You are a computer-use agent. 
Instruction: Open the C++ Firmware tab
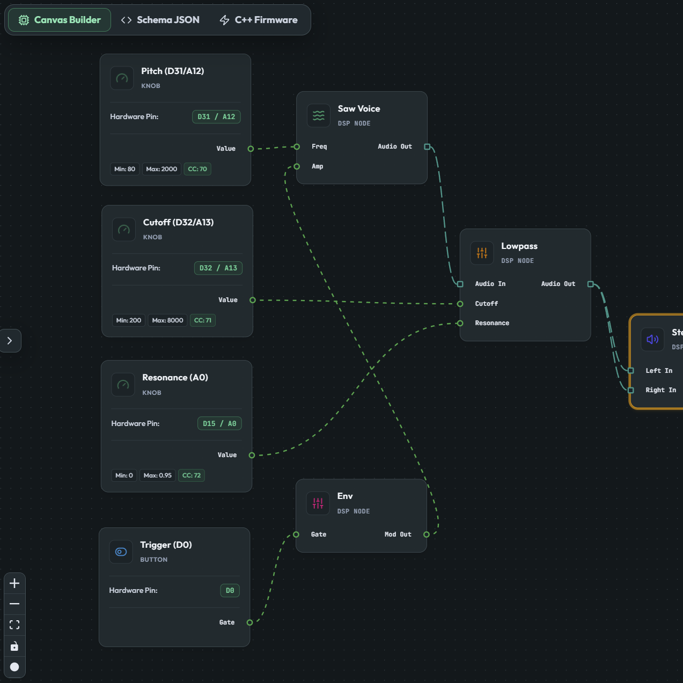(259, 20)
